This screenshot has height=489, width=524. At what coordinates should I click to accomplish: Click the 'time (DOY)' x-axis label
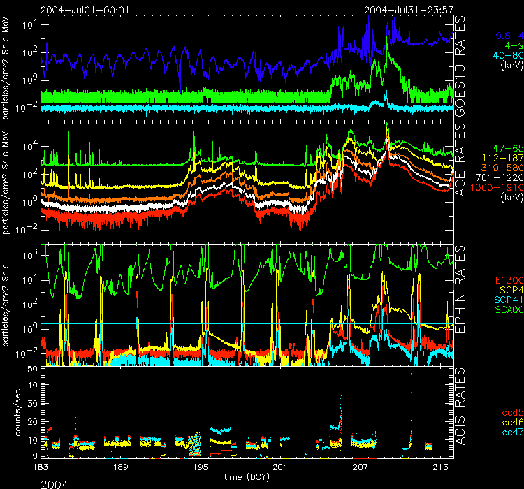point(247,476)
